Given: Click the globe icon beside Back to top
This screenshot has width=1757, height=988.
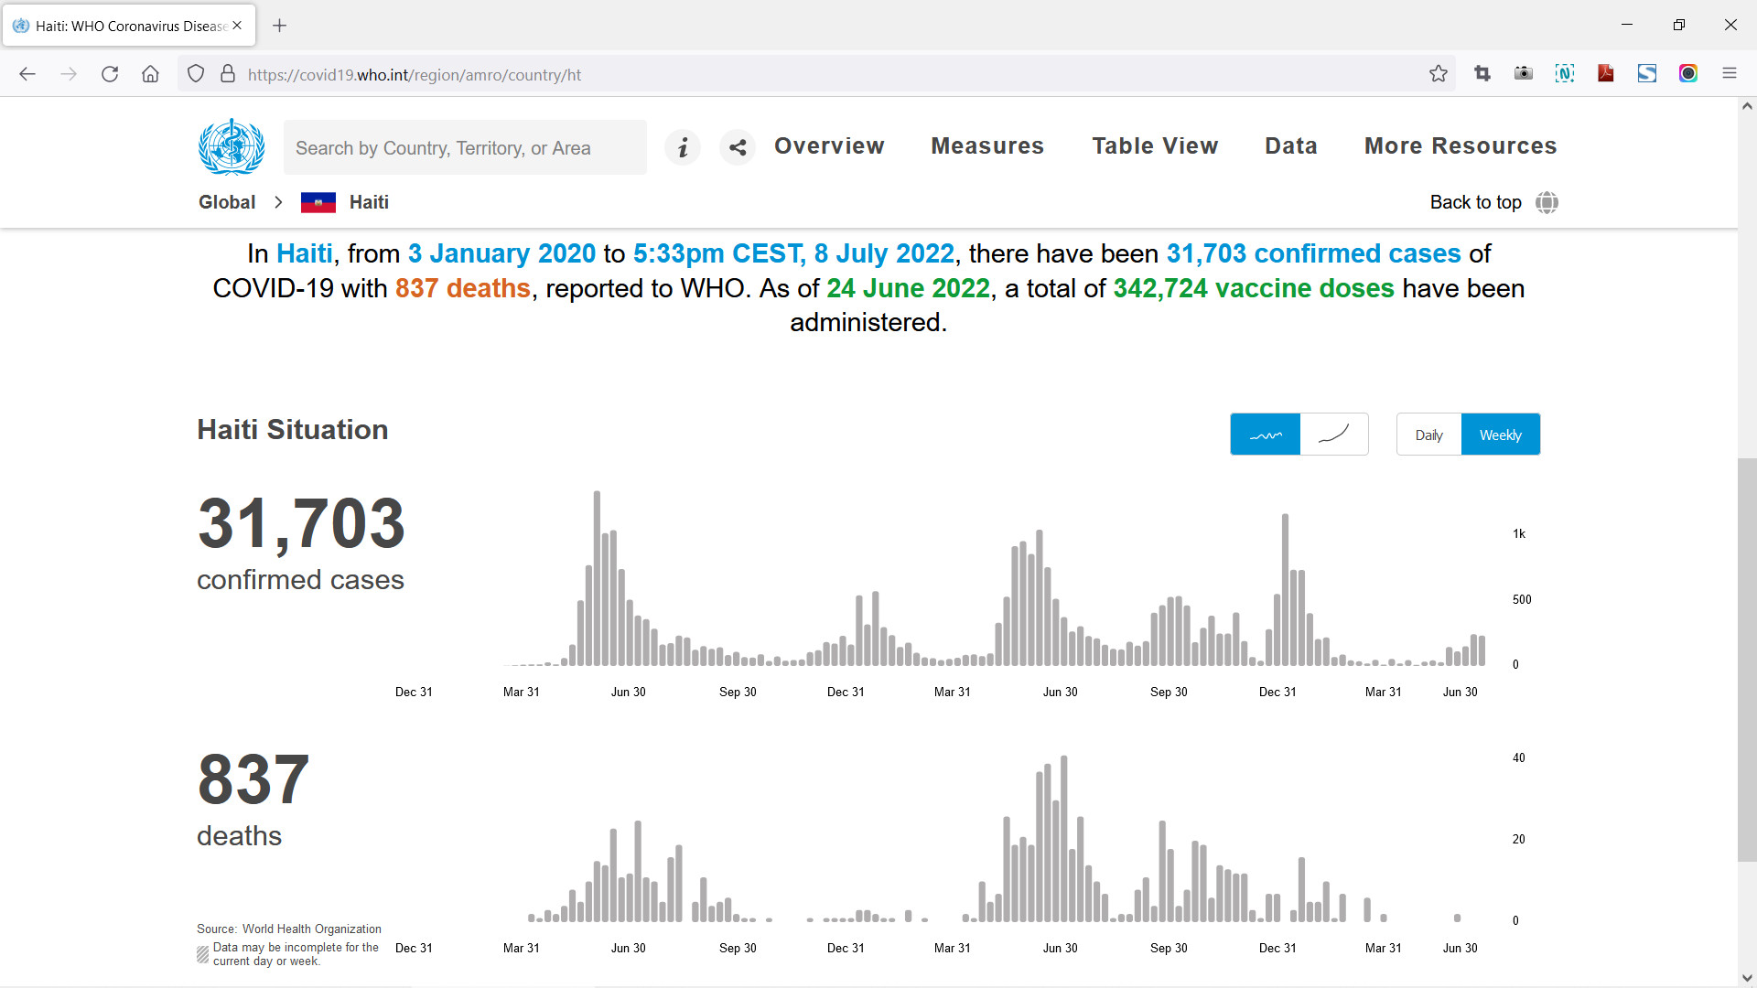Looking at the screenshot, I should point(1547,202).
